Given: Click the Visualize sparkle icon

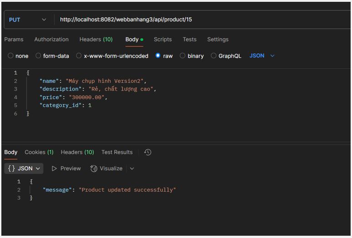Looking at the screenshot, I should [x=94, y=168].
